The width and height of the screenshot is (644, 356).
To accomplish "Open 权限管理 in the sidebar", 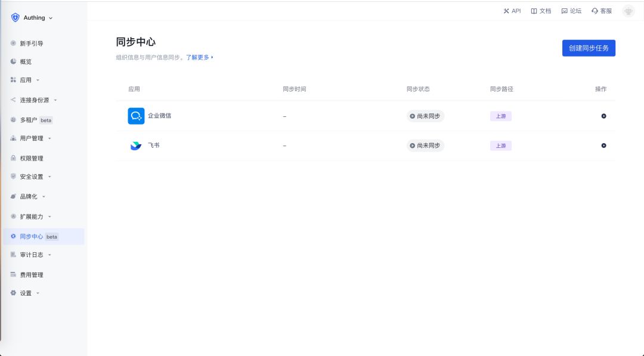I will (30, 157).
